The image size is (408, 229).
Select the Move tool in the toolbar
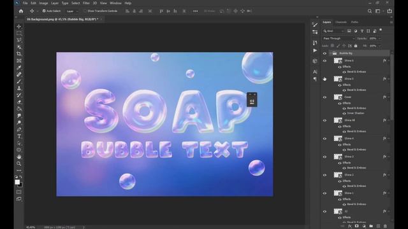[x=19, y=27]
